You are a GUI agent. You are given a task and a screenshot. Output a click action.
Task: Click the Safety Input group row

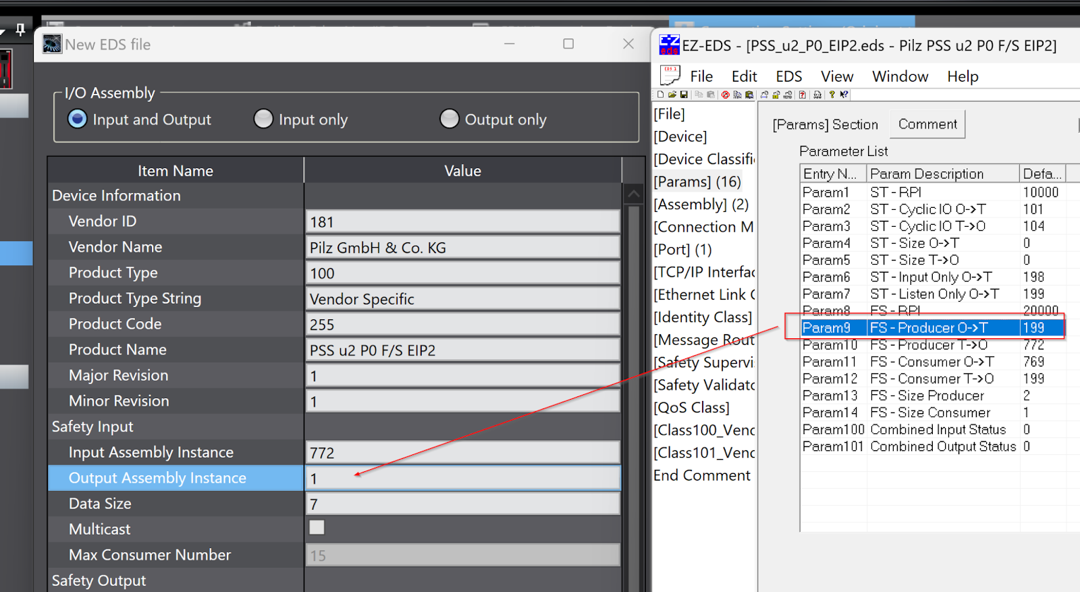point(334,427)
